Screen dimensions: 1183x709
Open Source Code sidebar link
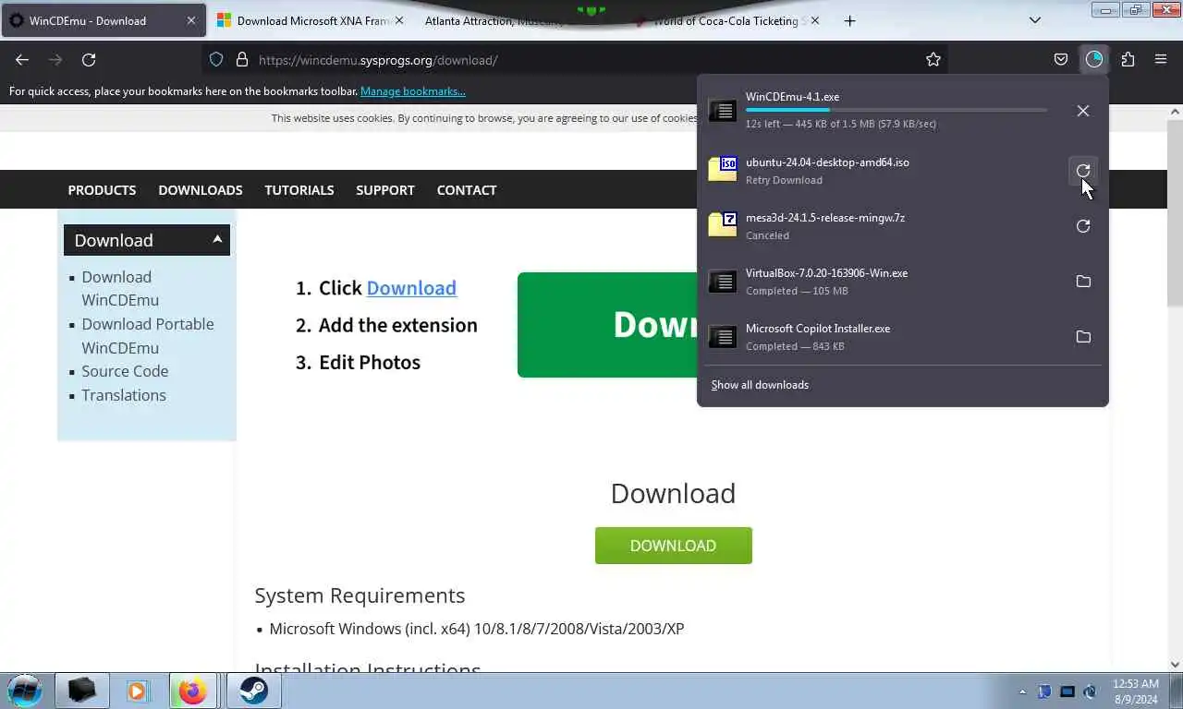pos(125,371)
